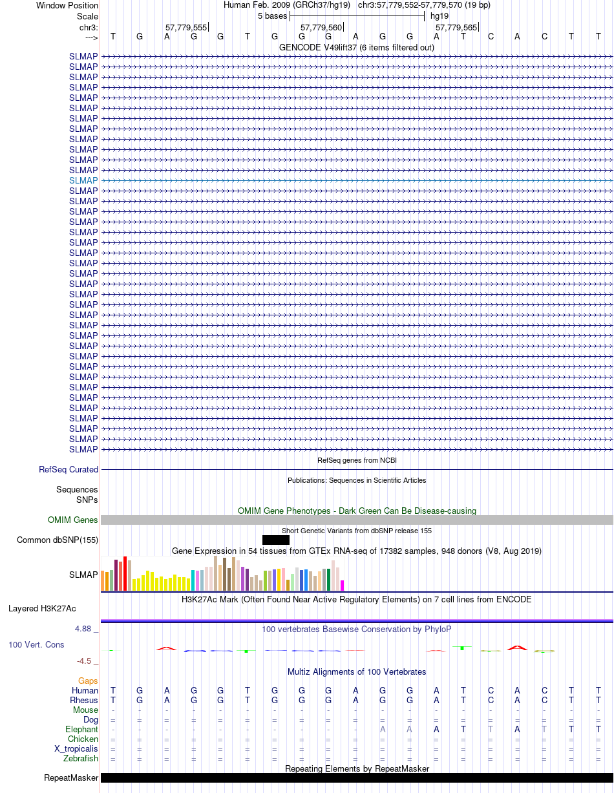Click the gray OMIM Genes bar
This screenshot has width=614, height=793.
coord(357,520)
